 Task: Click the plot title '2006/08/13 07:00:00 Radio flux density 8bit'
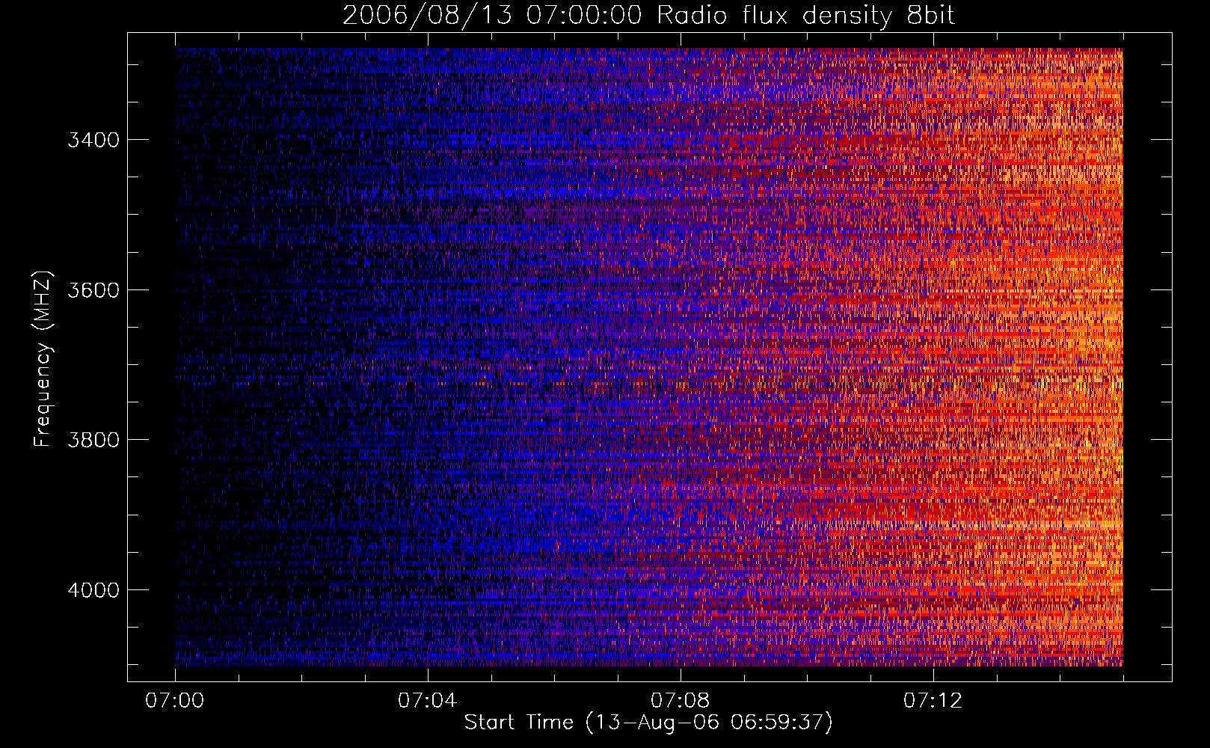coord(648,15)
